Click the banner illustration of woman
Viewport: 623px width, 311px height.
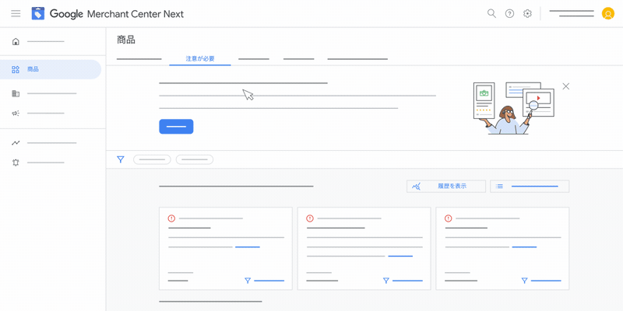tap(513, 108)
